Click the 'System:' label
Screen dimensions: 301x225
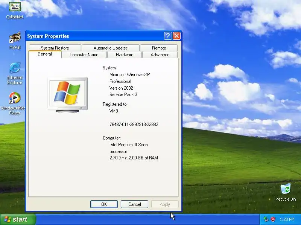109,68
